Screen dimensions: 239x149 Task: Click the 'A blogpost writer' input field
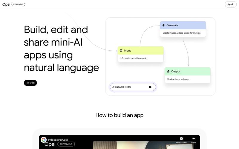(x=133, y=87)
